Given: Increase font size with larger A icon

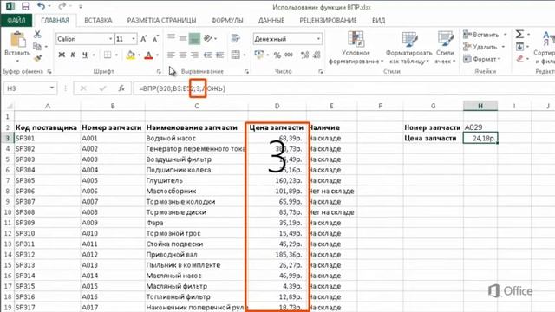Looking at the screenshot, I should (x=144, y=38).
